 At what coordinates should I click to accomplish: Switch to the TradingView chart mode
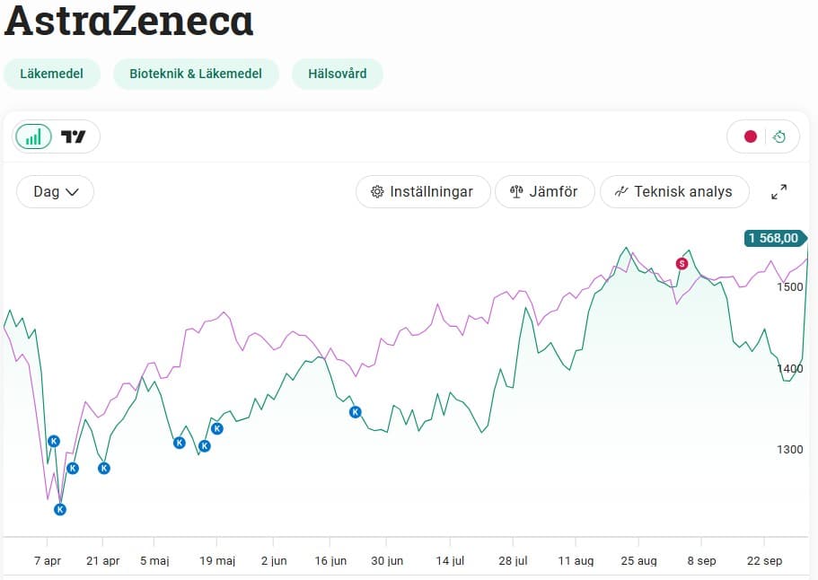74,136
